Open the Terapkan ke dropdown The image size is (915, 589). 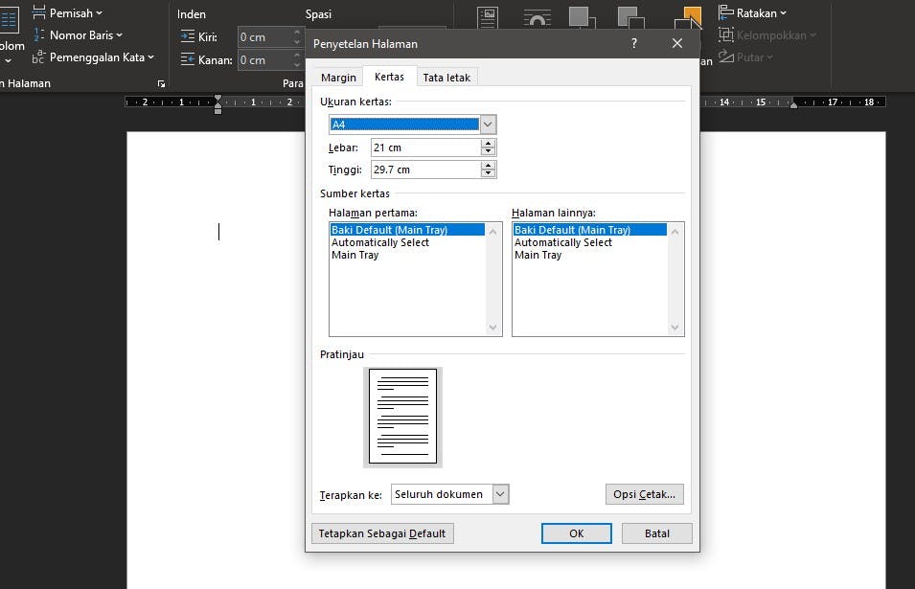(x=500, y=494)
